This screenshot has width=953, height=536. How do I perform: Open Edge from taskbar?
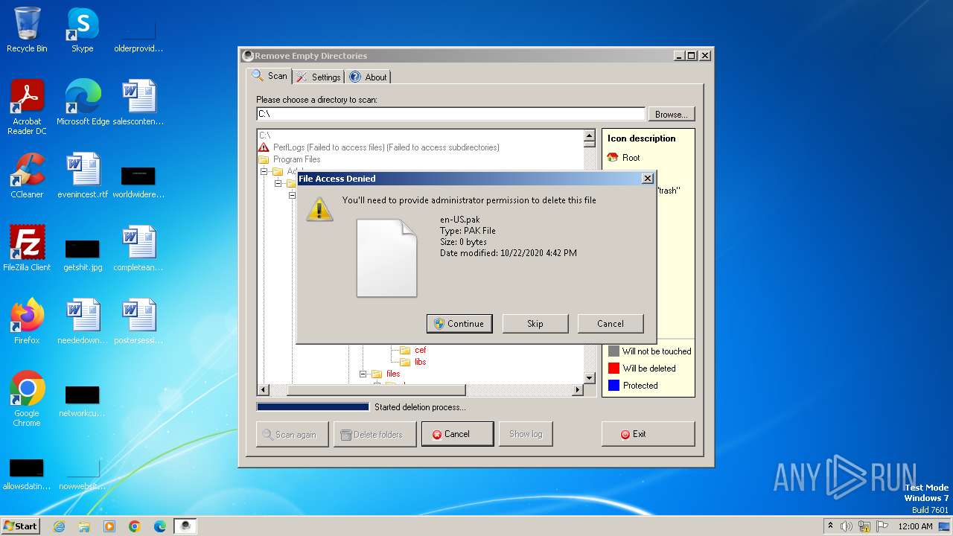(160, 526)
